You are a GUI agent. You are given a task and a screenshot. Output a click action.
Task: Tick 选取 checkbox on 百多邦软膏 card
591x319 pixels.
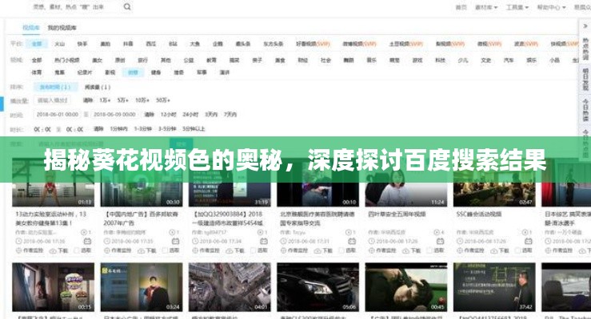coord(165,250)
